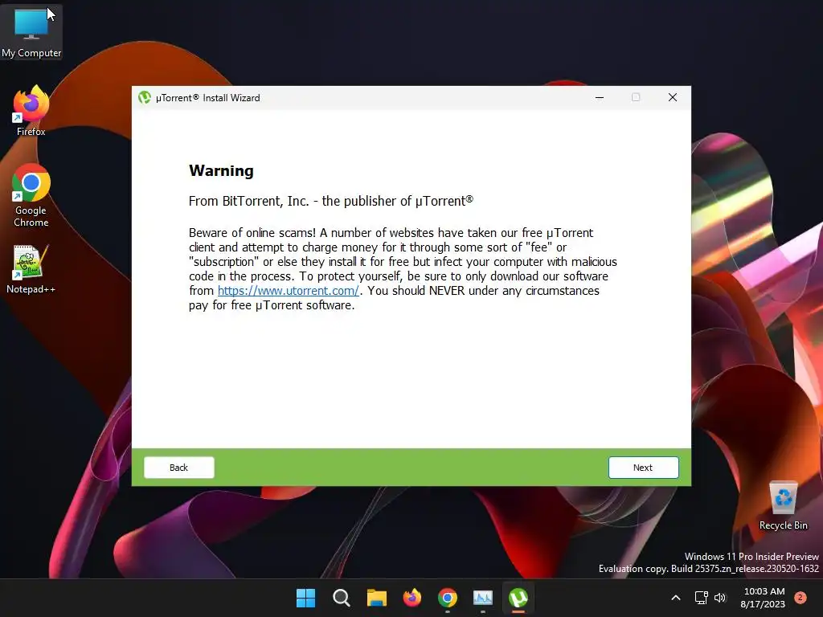The image size is (823, 617).
Task: Show hidden system tray icons
Action: click(x=676, y=598)
